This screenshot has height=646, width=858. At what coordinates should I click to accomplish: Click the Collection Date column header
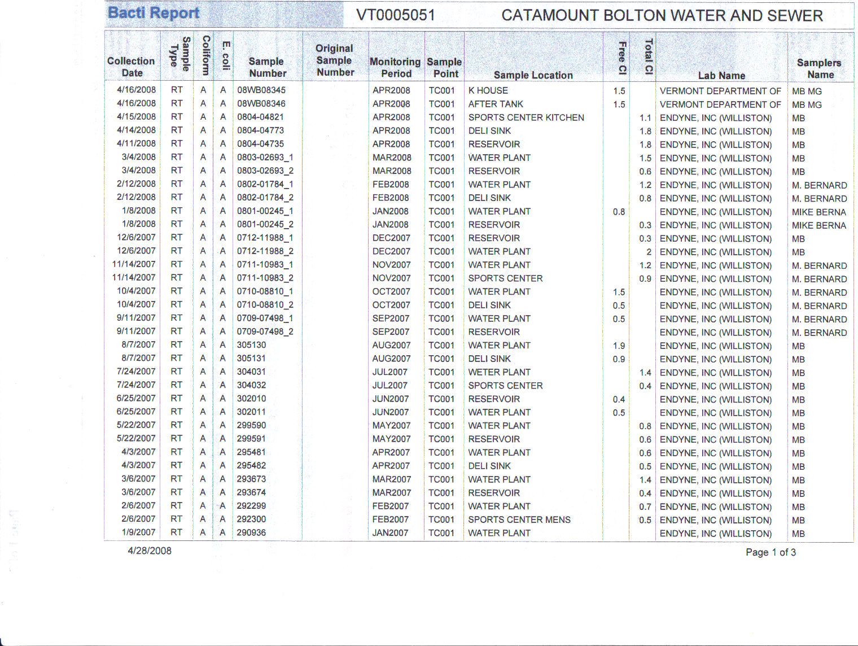(131, 67)
